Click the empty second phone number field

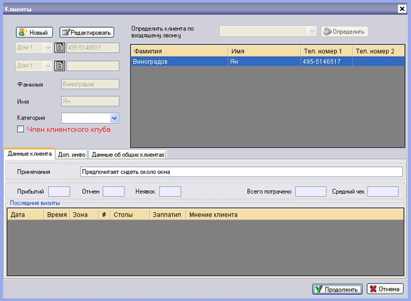point(93,66)
